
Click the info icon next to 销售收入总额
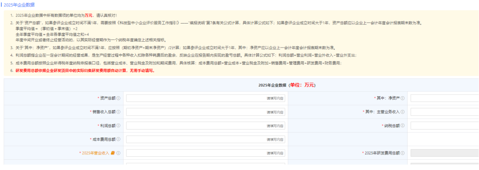(118, 111)
